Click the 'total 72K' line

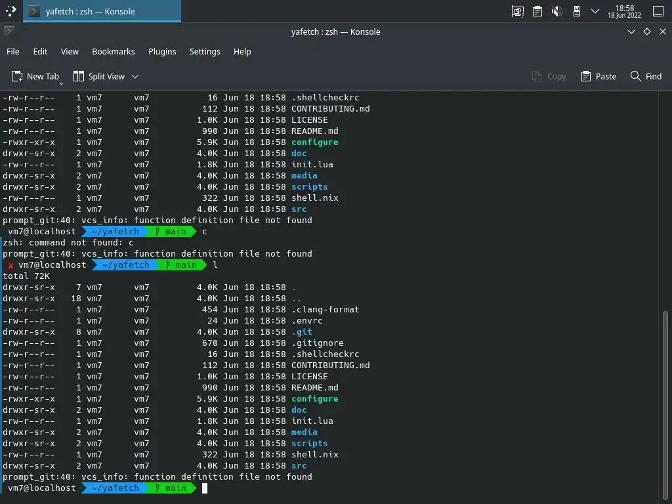pyautogui.click(x=26, y=276)
